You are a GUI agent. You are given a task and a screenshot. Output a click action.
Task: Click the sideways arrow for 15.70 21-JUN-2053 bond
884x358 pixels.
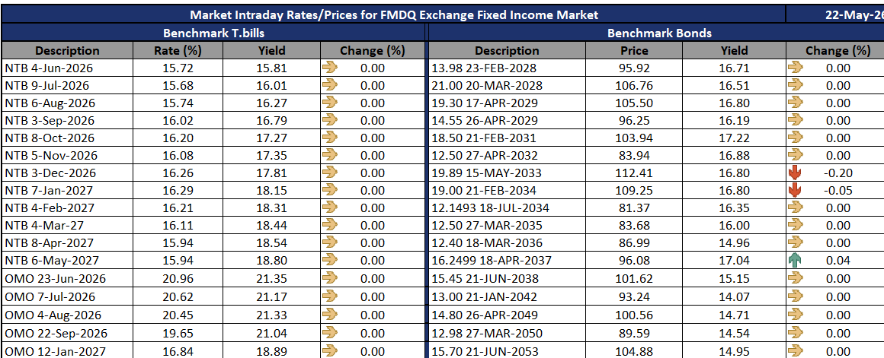pyautogui.click(x=795, y=351)
